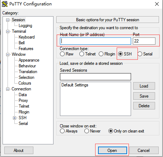Collapse the Window category node
163x157 pixels.
pyautogui.click(x=8, y=54)
